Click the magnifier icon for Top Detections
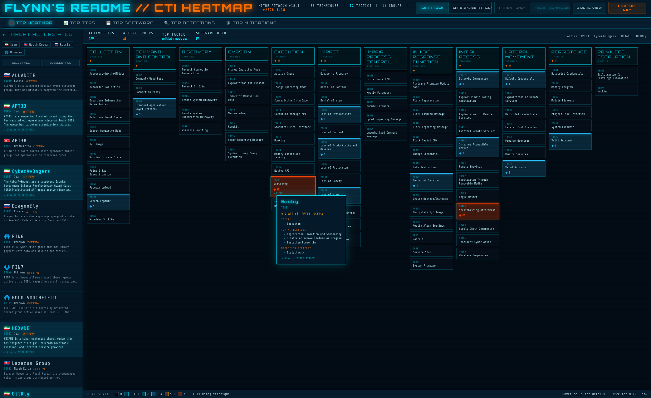 166,23
